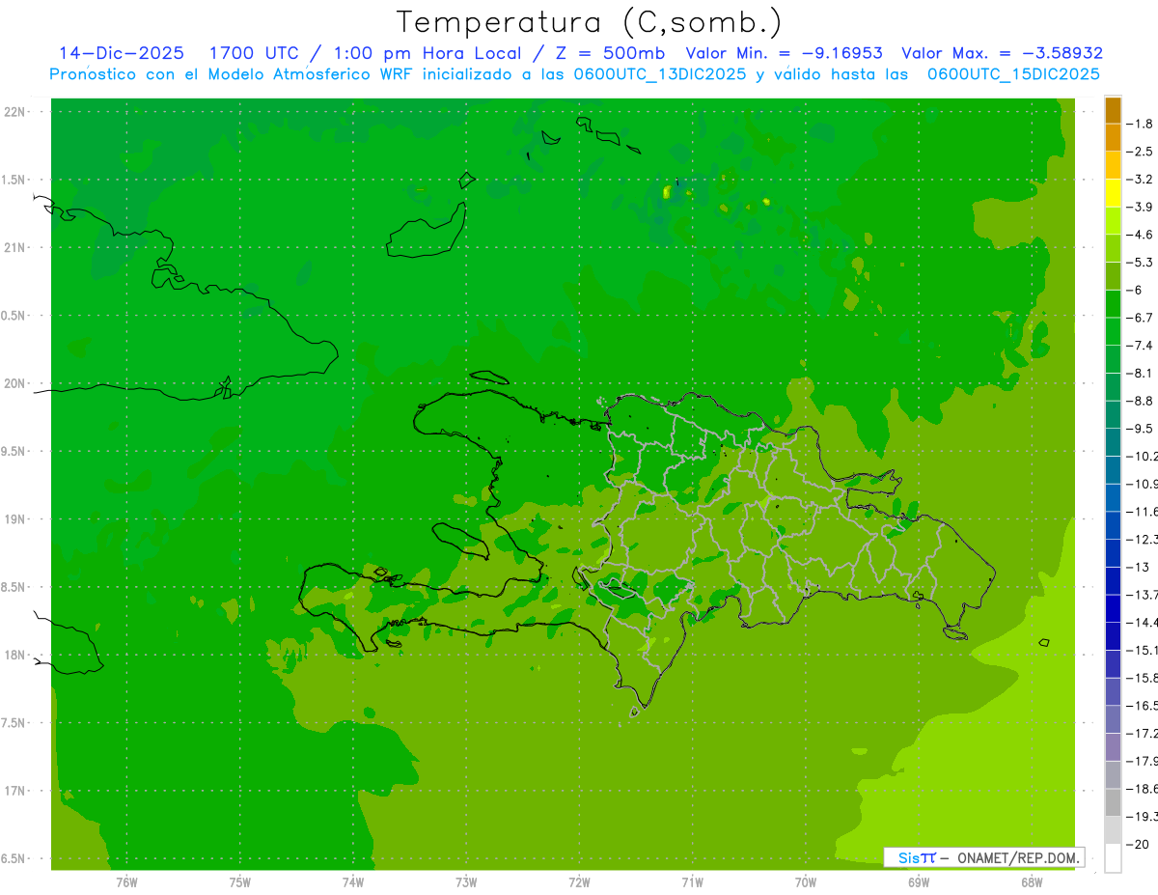
Task: Pick the white swatch below -20
Action: click(x=1113, y=858)
